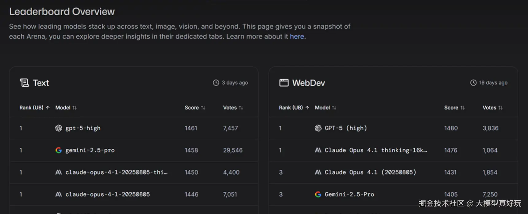
Task: Select the gpt-5-high model name
Action: 83,128
